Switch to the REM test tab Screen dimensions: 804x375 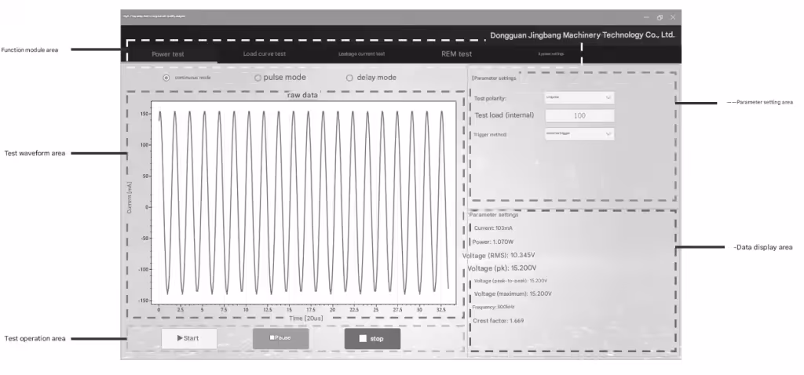(x=456, y=54)
